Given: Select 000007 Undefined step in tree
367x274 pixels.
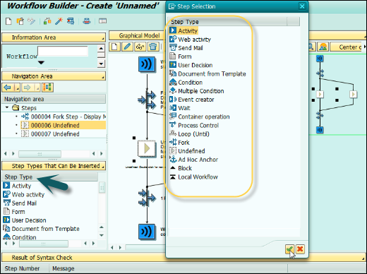Looking at the screenshot, I should [55, 134].
